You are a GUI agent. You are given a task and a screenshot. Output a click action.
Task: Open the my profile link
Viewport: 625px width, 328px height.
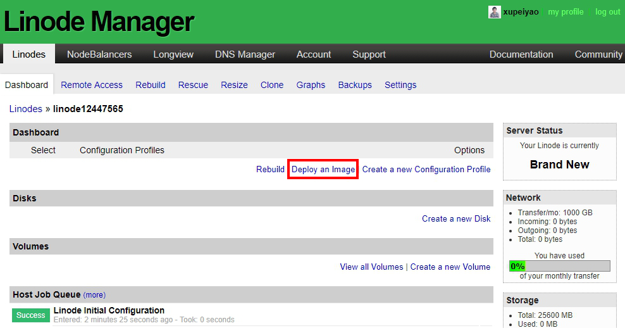(x=566, y=12)
